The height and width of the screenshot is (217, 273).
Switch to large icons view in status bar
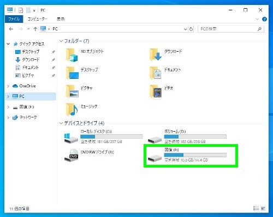click(x=263, y=208)
